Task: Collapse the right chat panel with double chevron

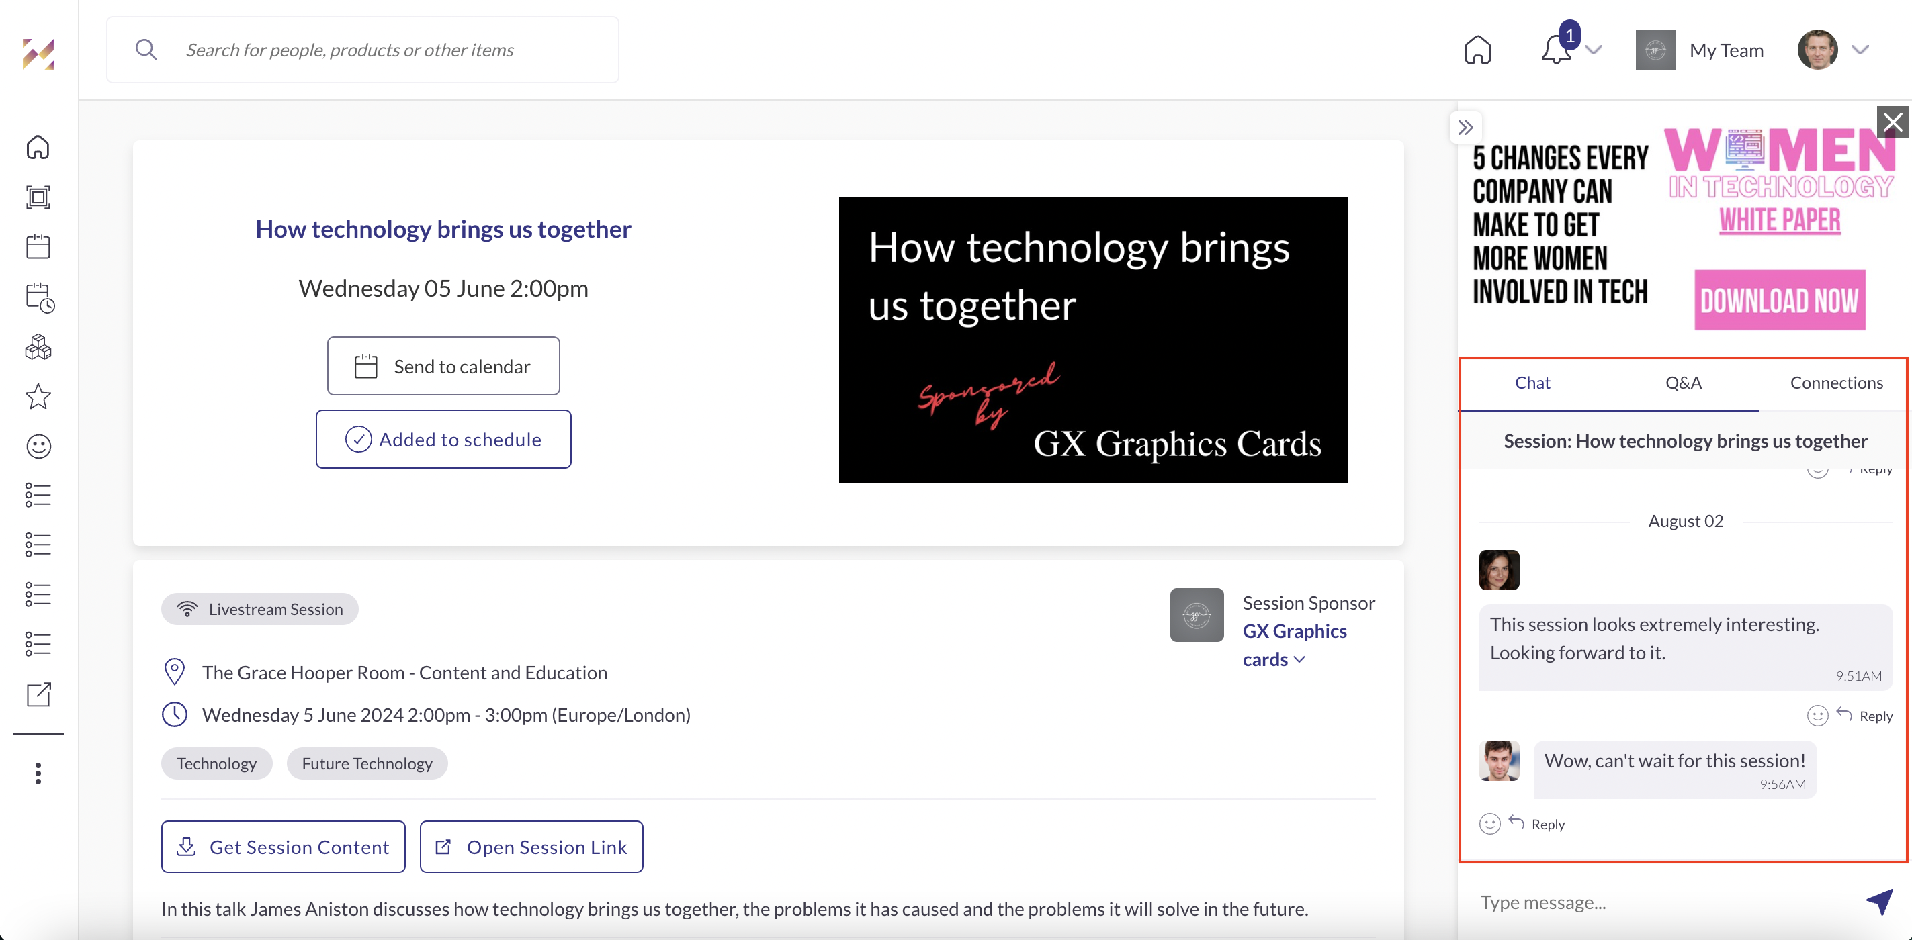Action: pyautogui.click(x=1465, y=128)
